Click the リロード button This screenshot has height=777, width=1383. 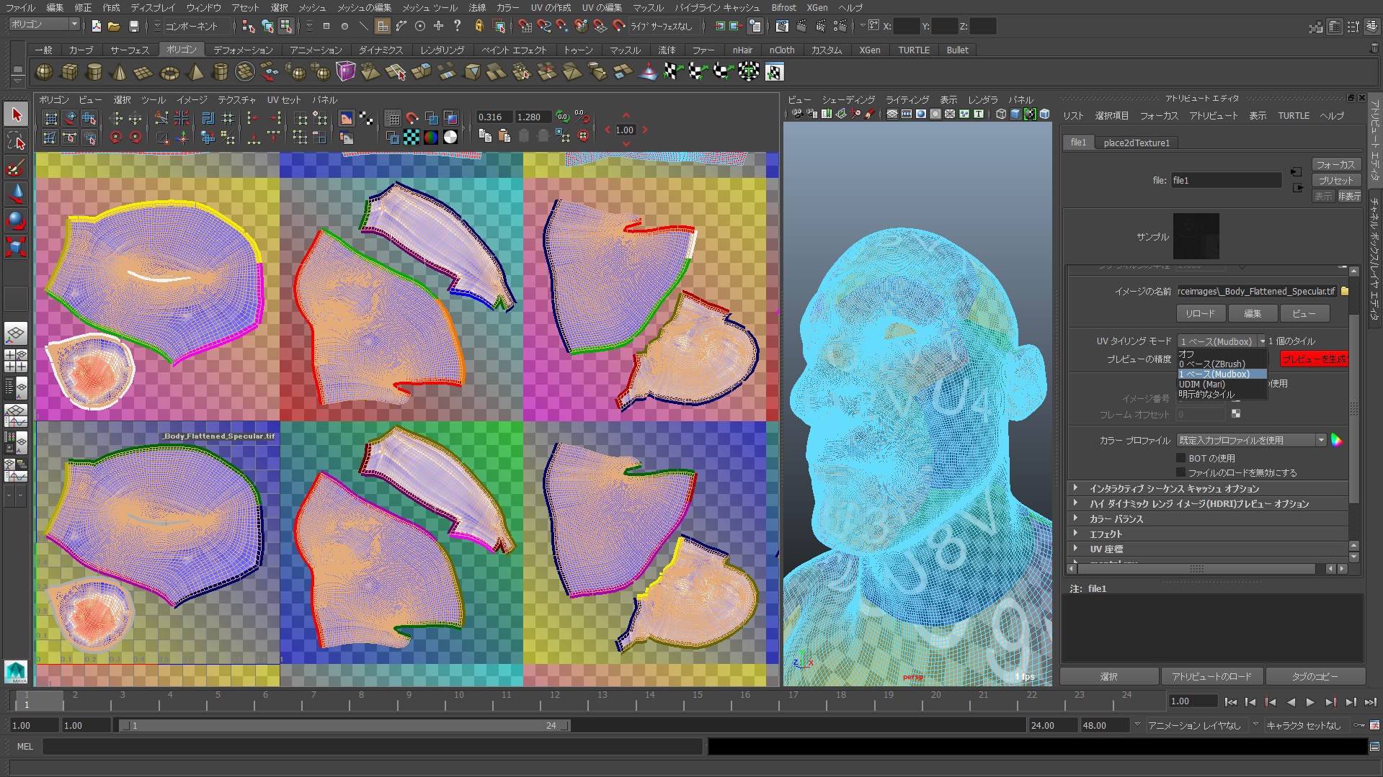pos(1200,313)
